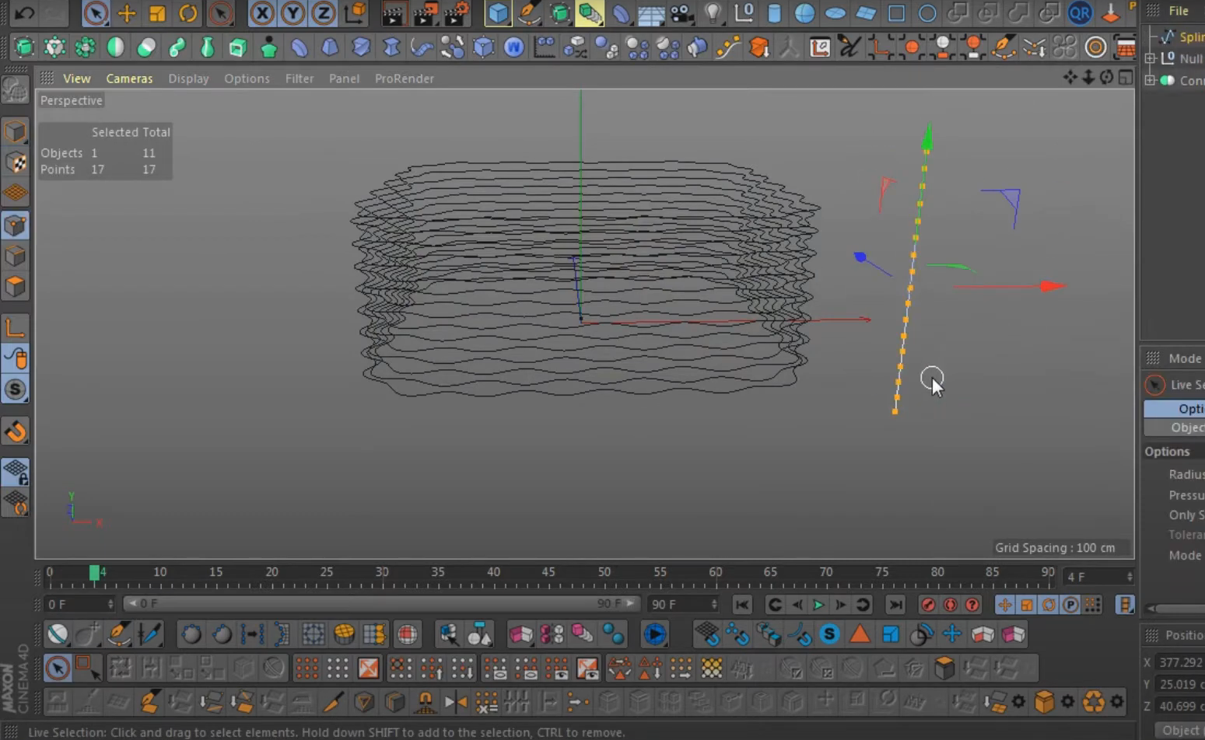
Task: Add a Disc primitive
Action: (835, 13)
